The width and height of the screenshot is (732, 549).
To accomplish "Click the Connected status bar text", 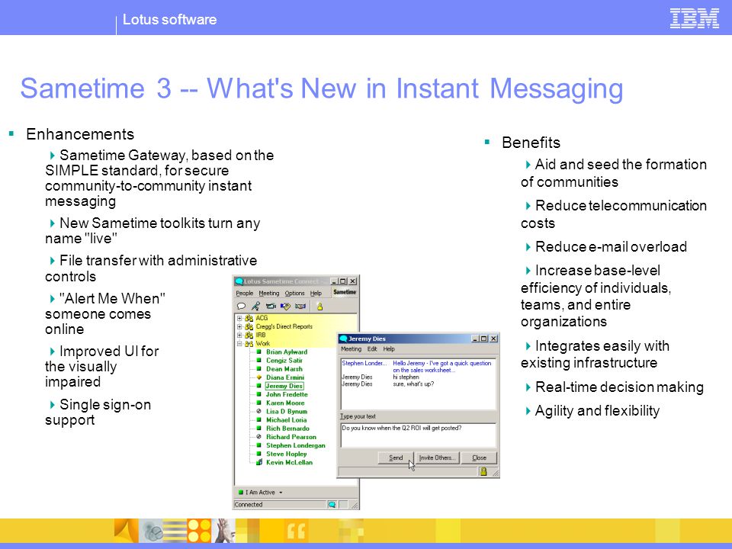I will tap(249, 505).
